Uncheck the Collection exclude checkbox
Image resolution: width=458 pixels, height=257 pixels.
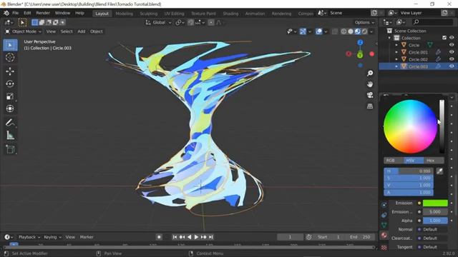pos(444,38)
